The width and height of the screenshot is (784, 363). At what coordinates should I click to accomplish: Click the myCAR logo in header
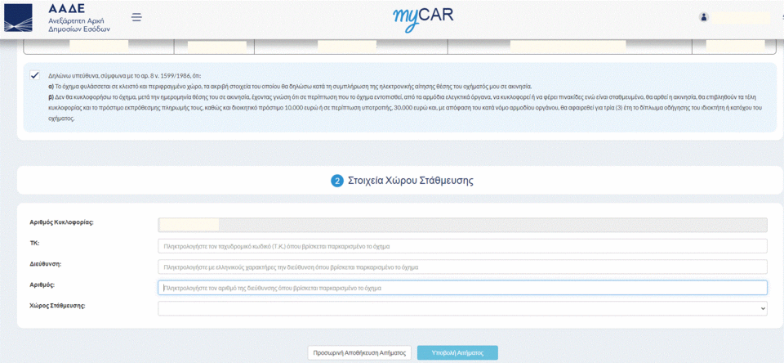pyautogui.click(x=422, y=16)
